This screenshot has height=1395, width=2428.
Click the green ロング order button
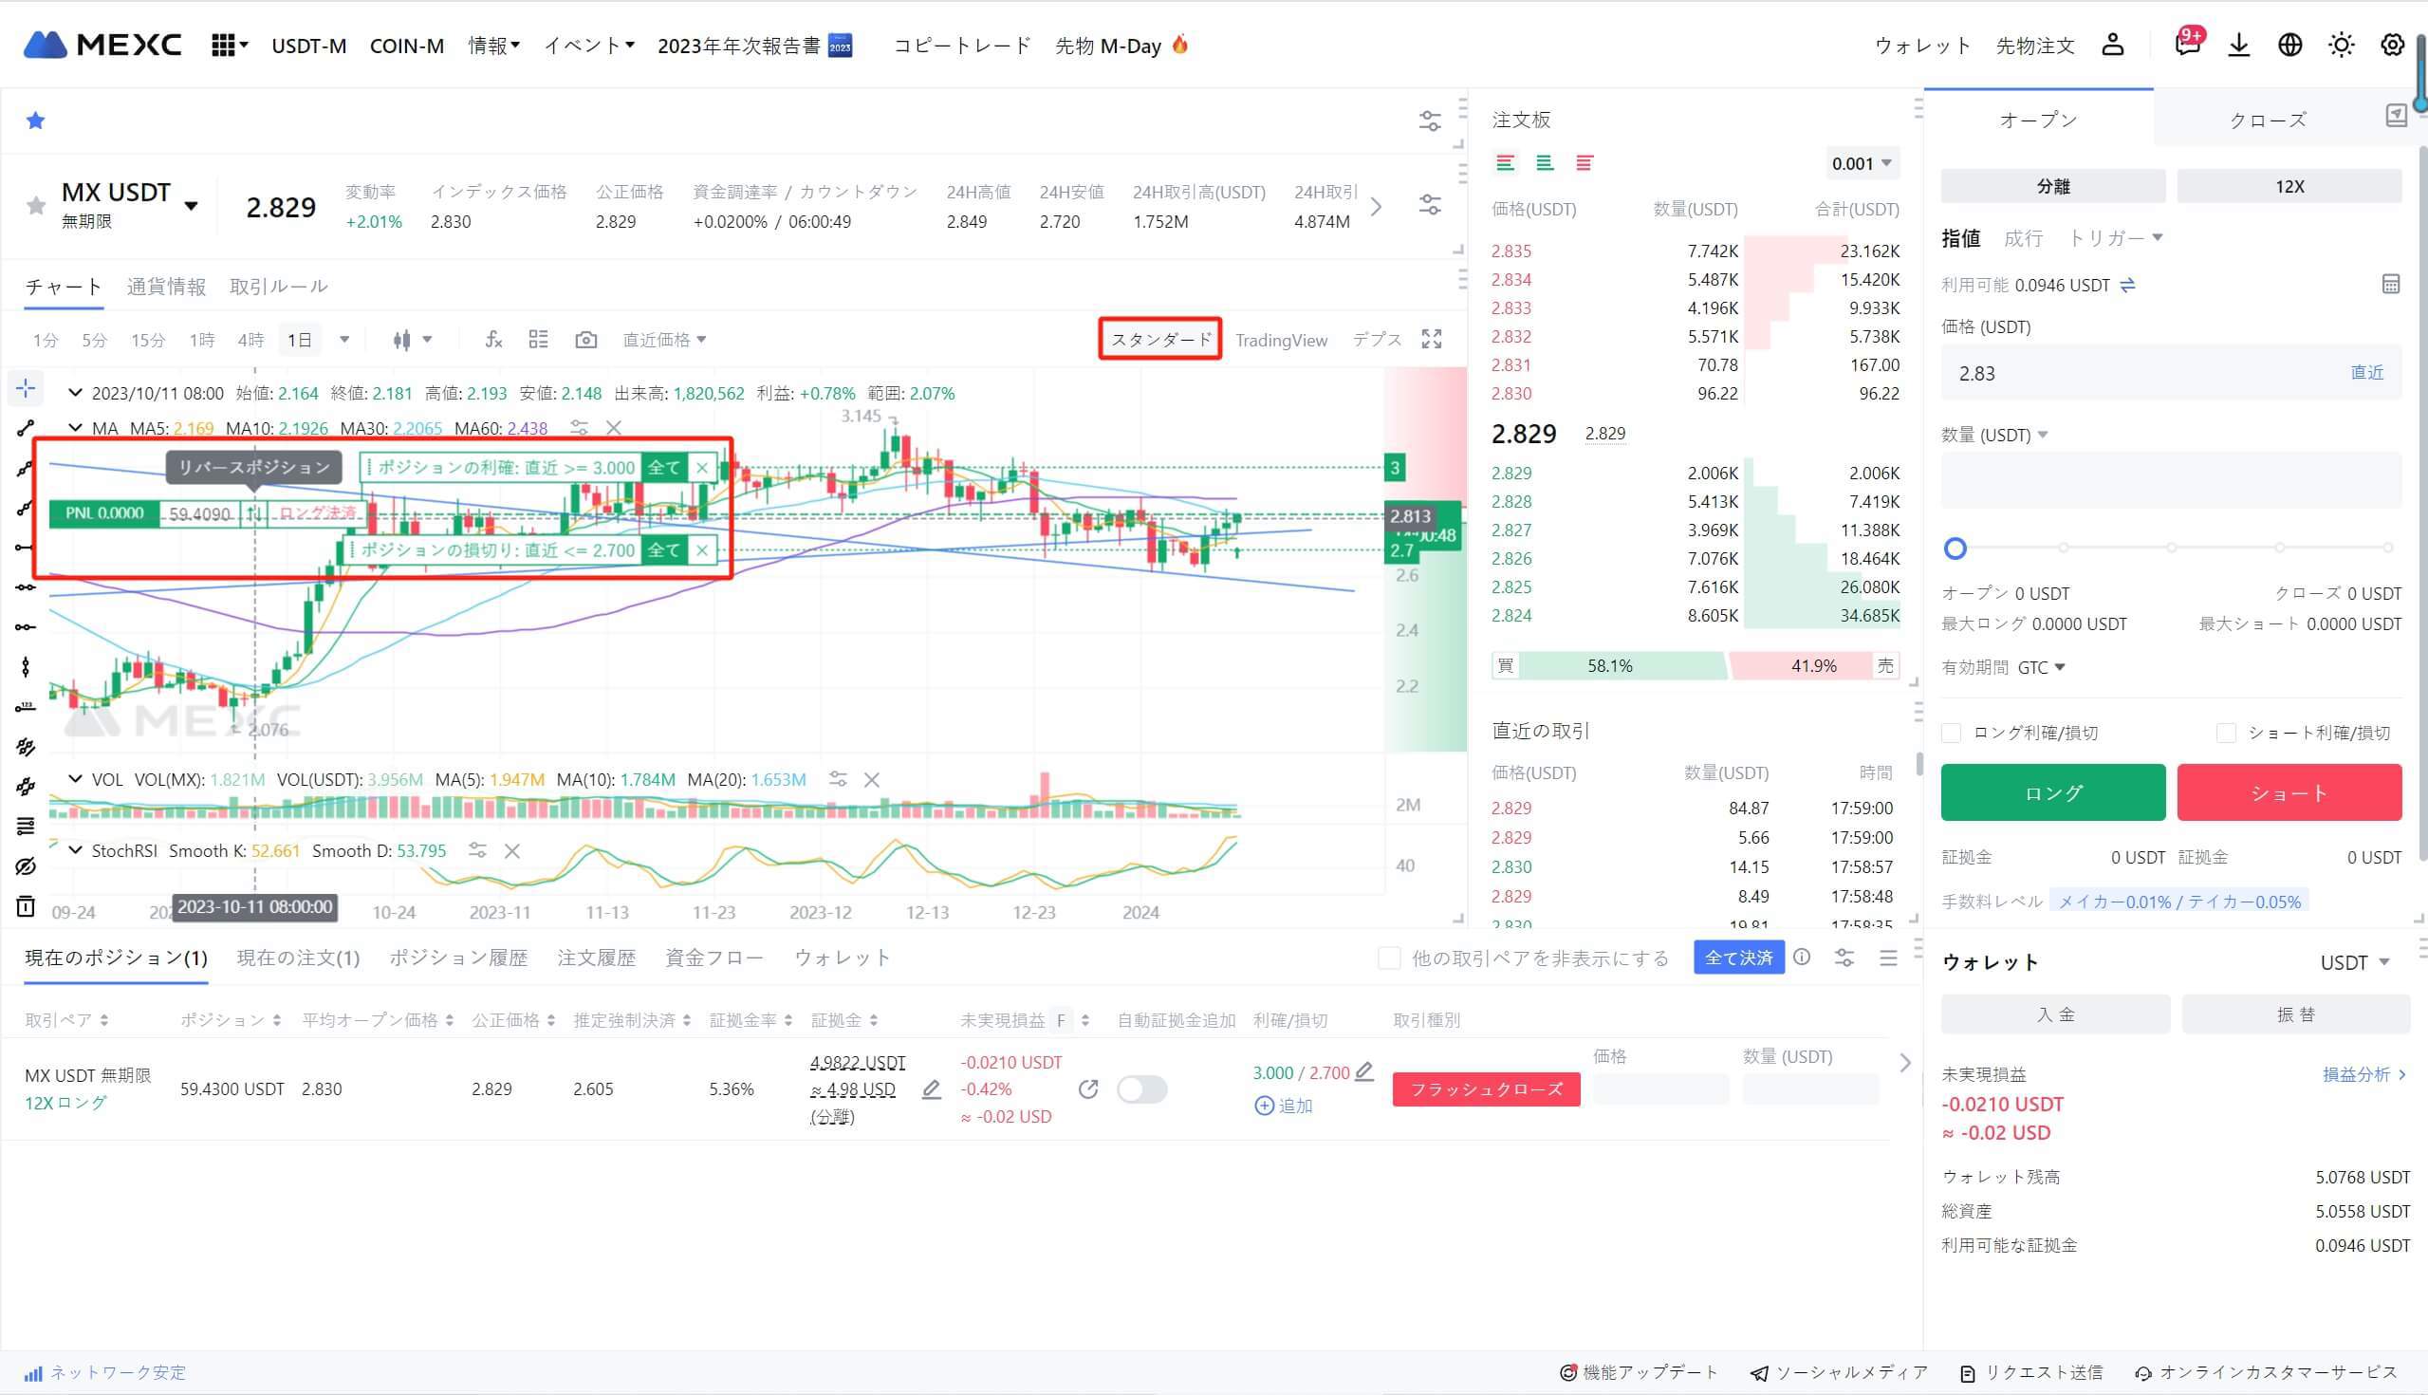pyautogui.click(x=2051, y=792)
